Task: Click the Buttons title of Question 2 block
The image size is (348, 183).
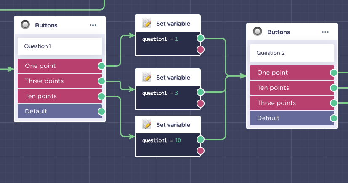Action: pos(278,32)
